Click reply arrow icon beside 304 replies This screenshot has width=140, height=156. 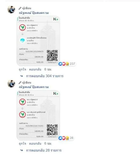point(21,76)
